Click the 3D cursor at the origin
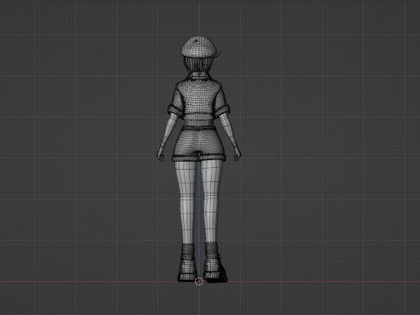This screenshot has height=315, width=420. 199,282
